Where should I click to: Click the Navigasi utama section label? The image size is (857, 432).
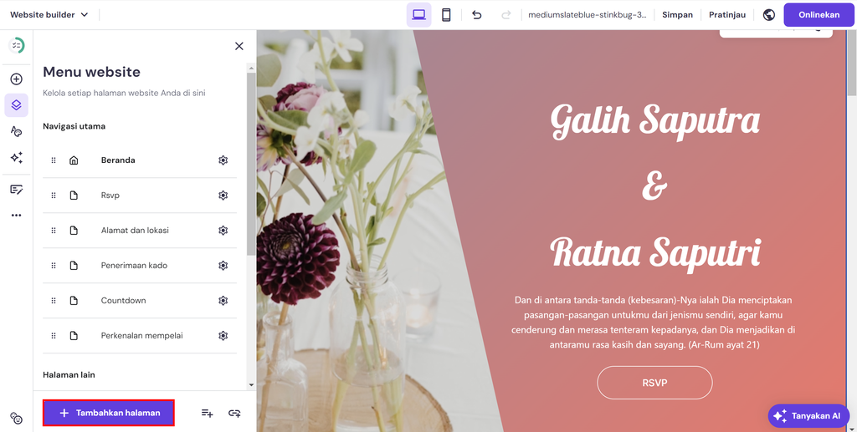(74, 126)
